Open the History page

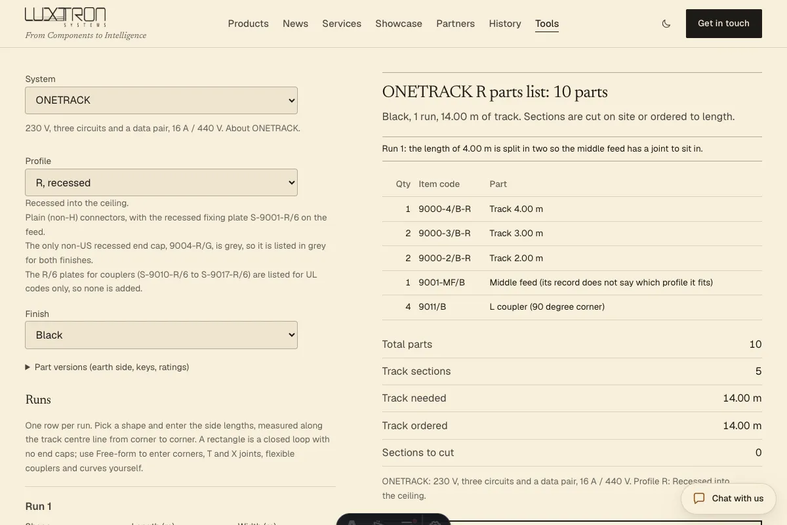(x=505, y=24)
